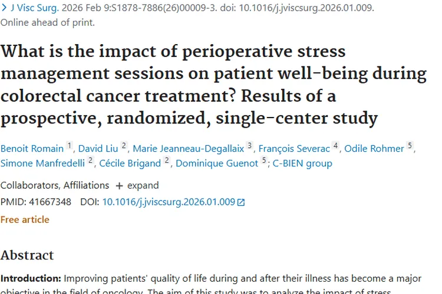This screenshot has height=294, width=442.
Task: Open author Cécile Brigand
Action: point(127,163)
